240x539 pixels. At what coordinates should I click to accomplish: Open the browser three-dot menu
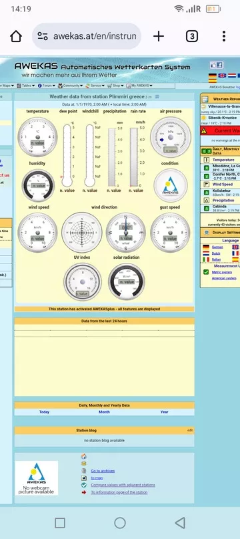click(223, 36)
